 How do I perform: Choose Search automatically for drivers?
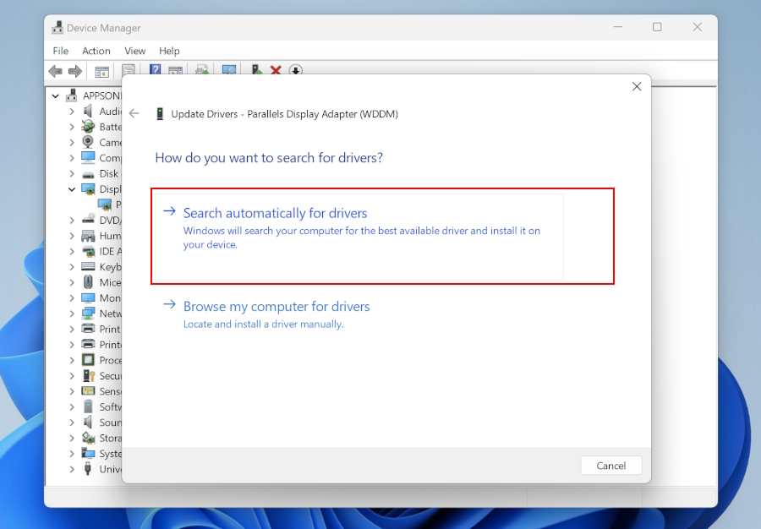(x=276, y=214)
